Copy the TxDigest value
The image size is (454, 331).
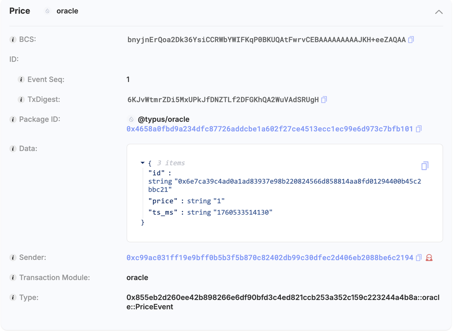(x=324, y=100)
